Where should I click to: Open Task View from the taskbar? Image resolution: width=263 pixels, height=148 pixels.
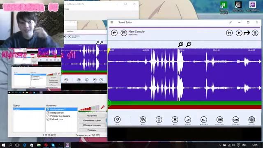point(17,145)
